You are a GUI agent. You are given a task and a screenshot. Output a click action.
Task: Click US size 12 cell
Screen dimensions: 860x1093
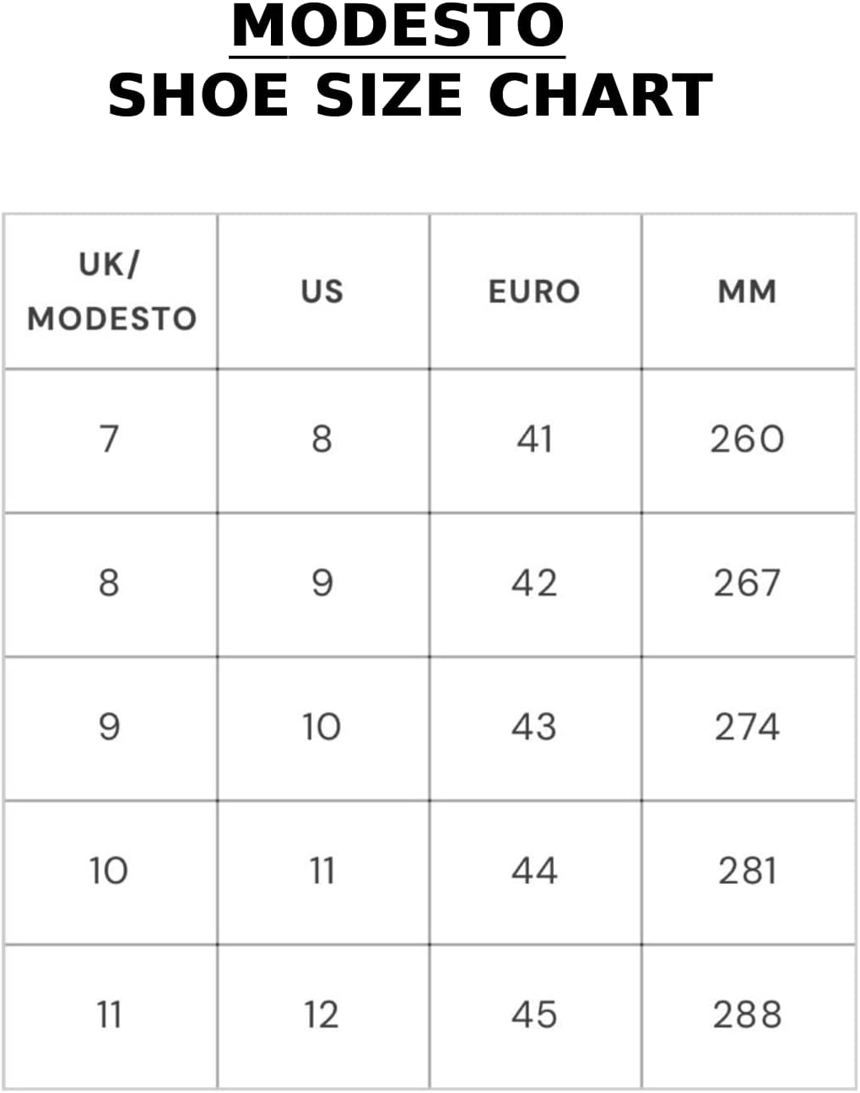pyautogui.click(x=322, y=1015)
